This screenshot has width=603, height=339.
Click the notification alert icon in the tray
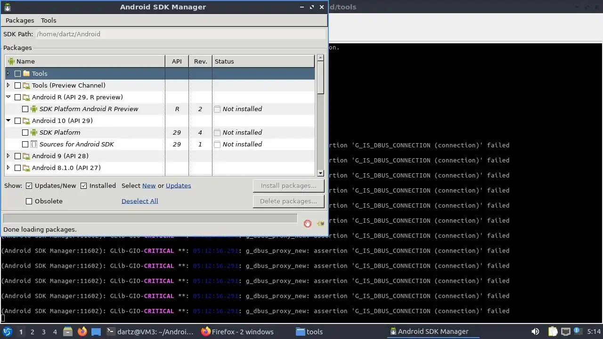pos(578,331)
